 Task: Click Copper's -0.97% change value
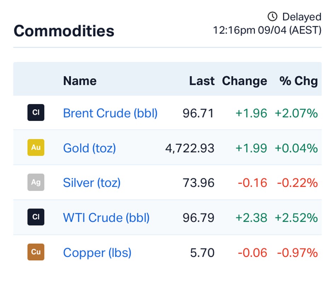[297, 253]
